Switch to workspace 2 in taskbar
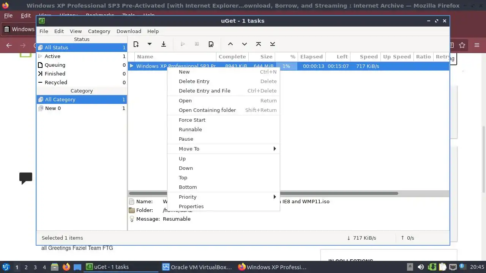This screenshot has width=486, height=273. 26,267
